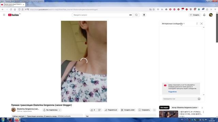
Task: Click the 'Поделиться' share button
Action: click(x=111, y=110)
